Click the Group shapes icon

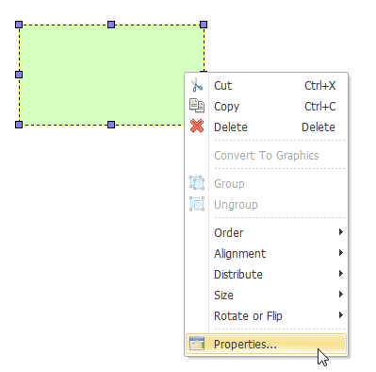(x=197, y=183)
